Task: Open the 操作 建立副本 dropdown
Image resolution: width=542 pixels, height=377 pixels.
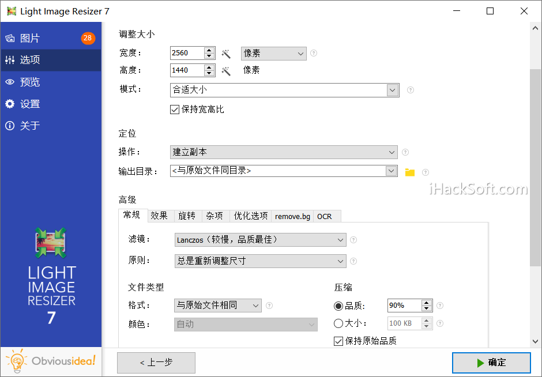Action: click(284, 152)
